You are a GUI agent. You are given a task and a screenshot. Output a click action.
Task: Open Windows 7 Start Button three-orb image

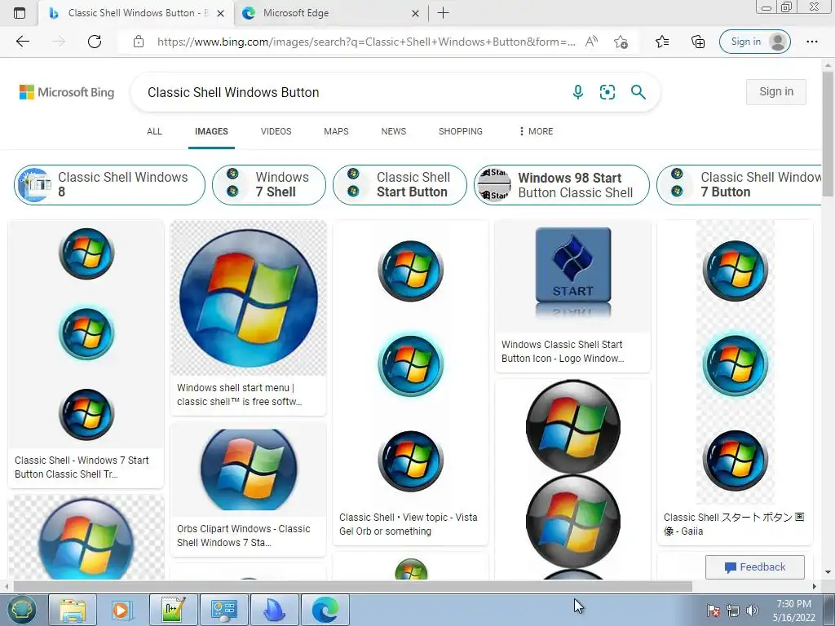[86, 333]
